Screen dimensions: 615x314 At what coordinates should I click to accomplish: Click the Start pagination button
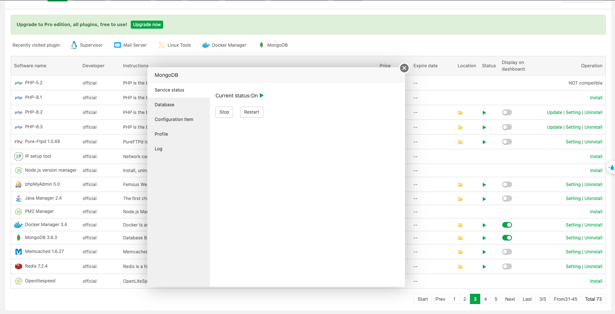coord(423,299)
